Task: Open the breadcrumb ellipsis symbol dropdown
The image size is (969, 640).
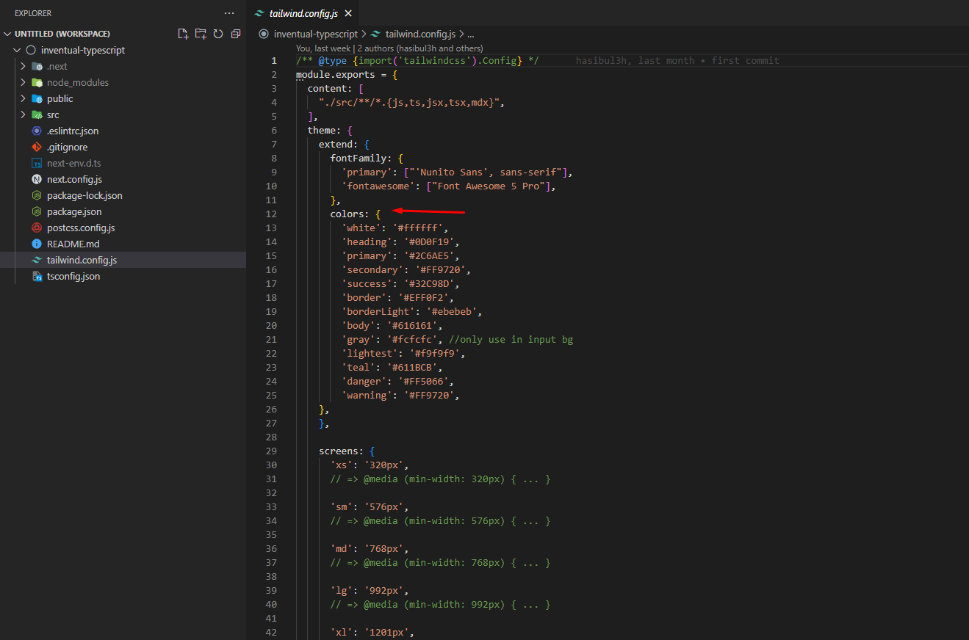Action: pyautogui.click(x=471, y=34)
